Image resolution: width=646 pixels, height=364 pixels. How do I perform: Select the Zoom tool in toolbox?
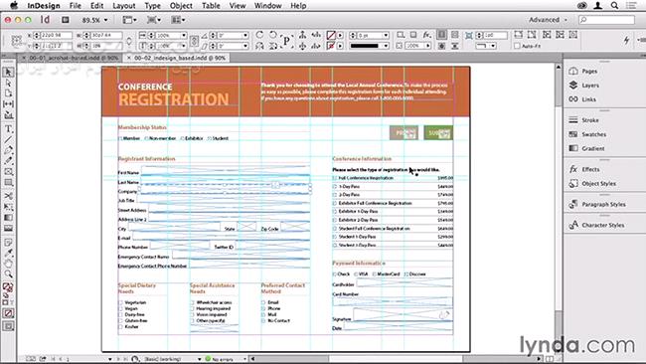coord(8,274)
